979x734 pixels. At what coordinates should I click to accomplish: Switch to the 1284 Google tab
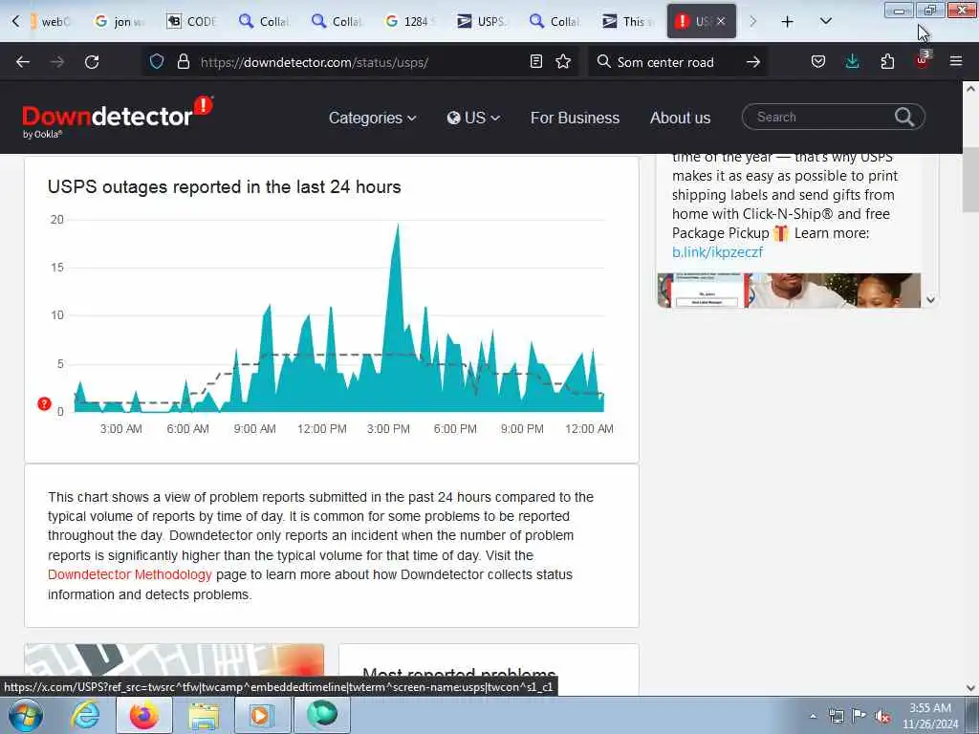click(409, 21)
